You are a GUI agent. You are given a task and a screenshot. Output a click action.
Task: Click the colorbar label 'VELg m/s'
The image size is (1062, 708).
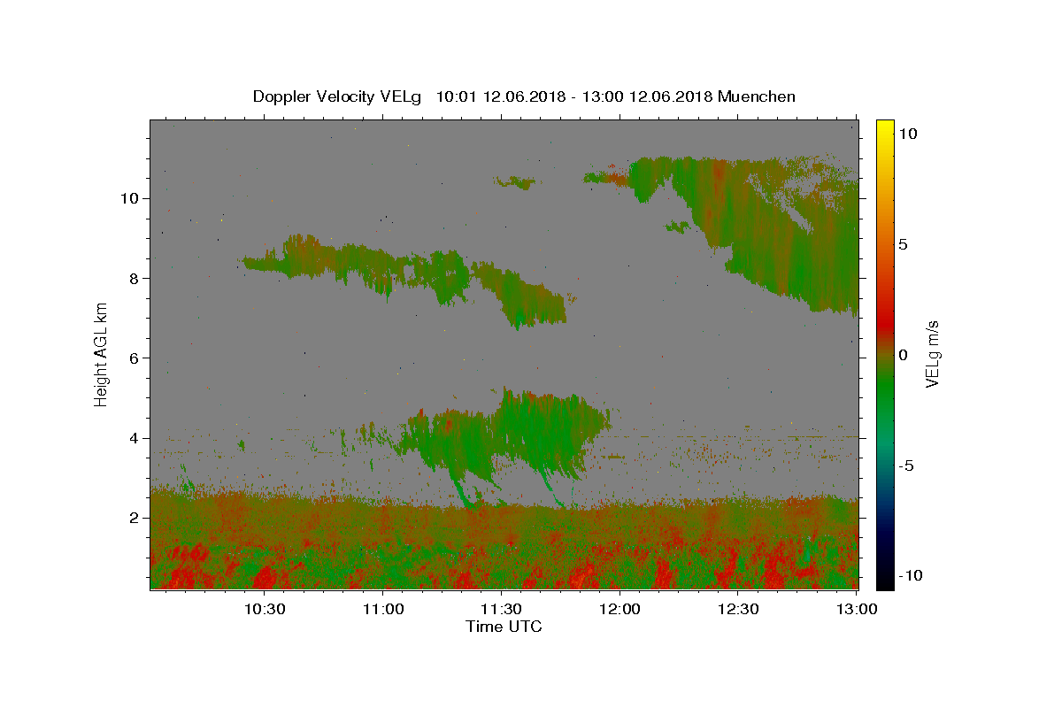click(x=932, y=354)
